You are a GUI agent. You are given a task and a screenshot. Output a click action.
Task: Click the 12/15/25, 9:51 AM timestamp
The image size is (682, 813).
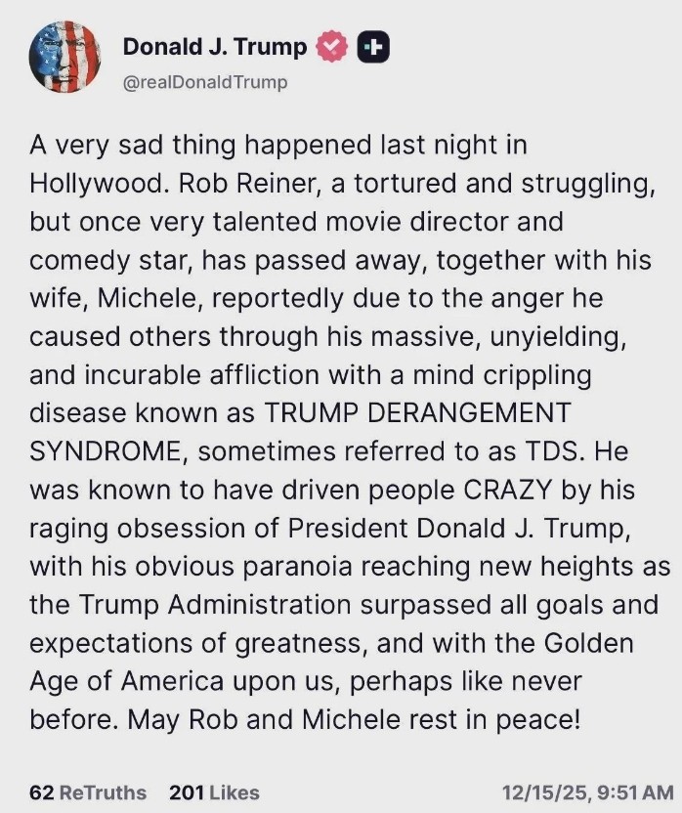[586, 792]
